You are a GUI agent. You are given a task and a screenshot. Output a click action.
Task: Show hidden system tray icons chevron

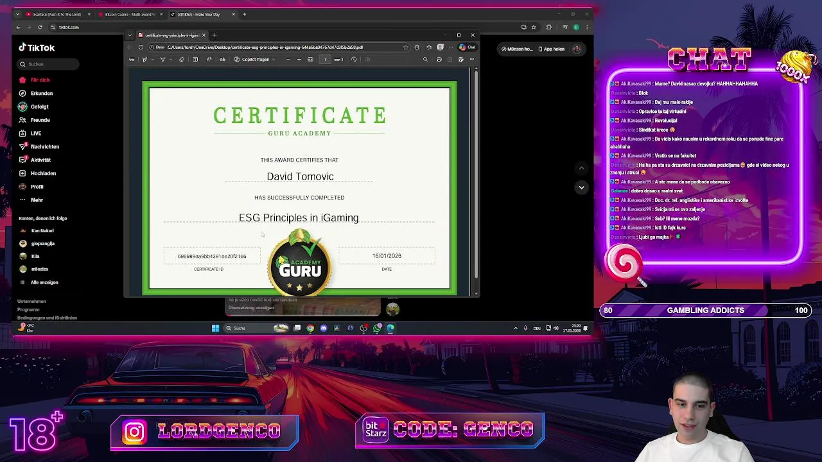click(x=516, y=329)
